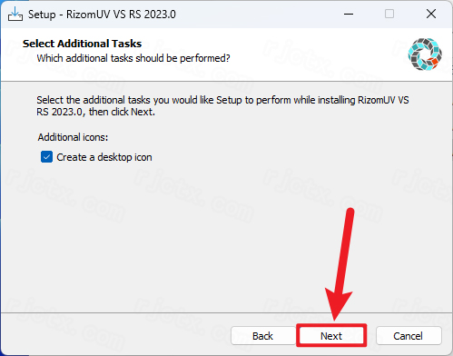The width and height of the screenshot is (453, 356).
Task: Minimize the Setup window
Action: [x=349, y=14]
